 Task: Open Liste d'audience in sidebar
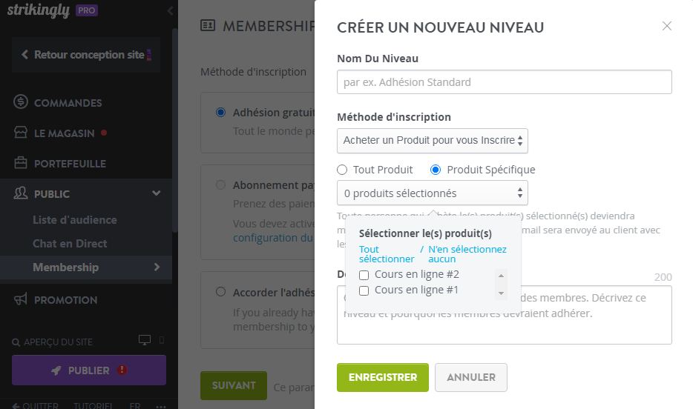pos(74,220)
